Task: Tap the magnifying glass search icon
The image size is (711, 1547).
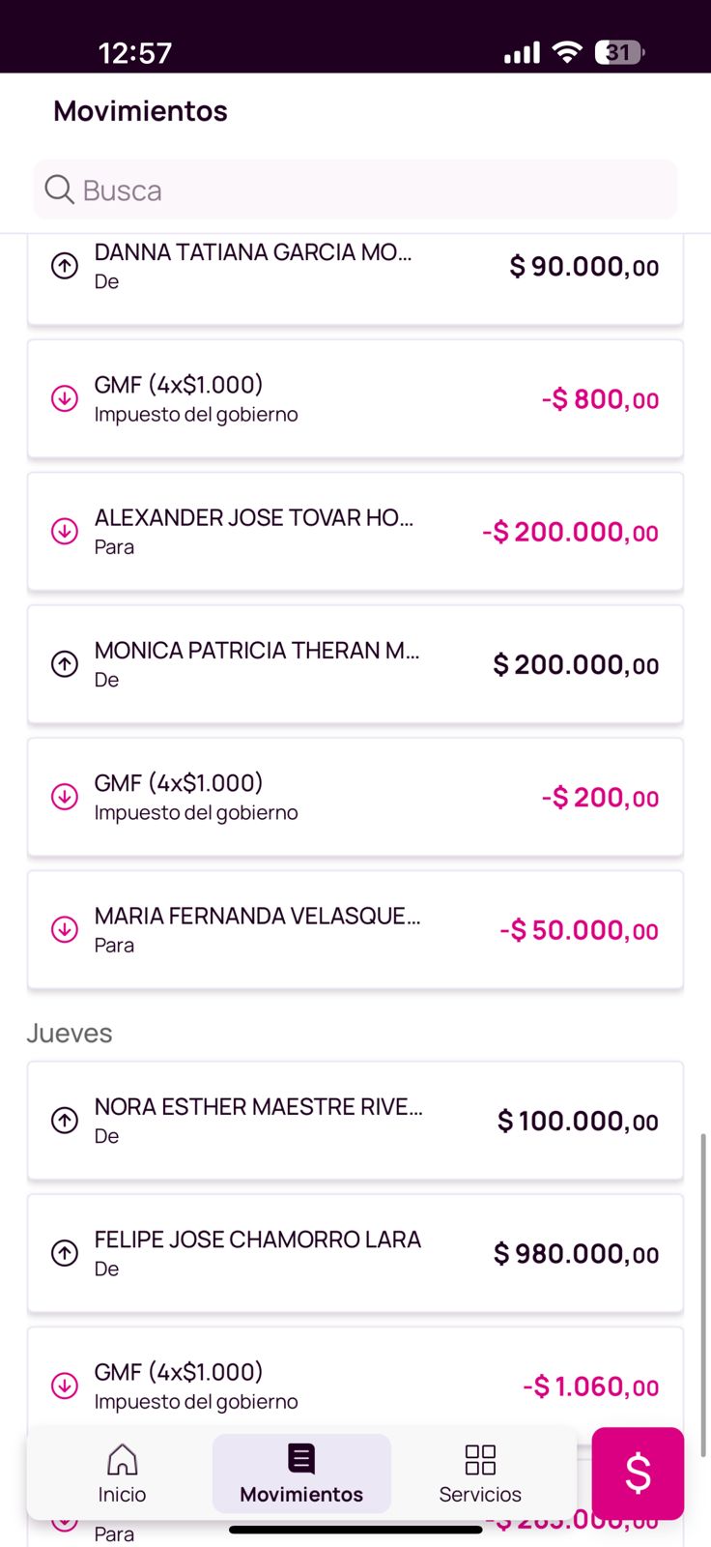Action: coord(59,190)
